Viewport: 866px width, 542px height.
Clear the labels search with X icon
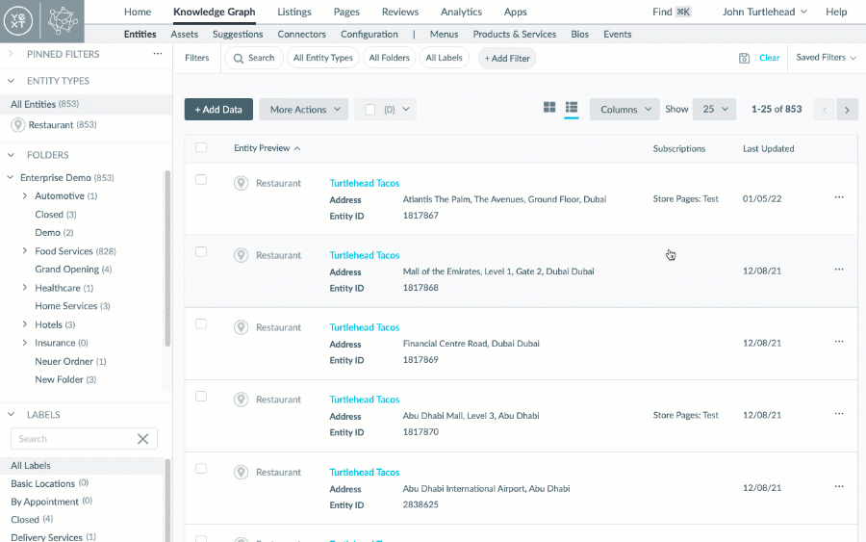[142, 439]
